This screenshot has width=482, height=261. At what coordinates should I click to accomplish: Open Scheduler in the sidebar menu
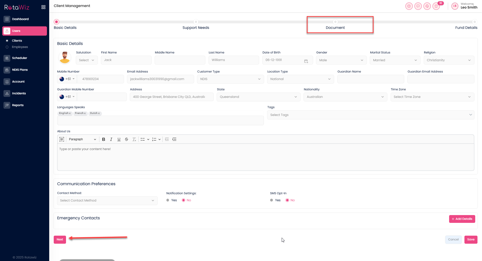click(x=20, y=58)
